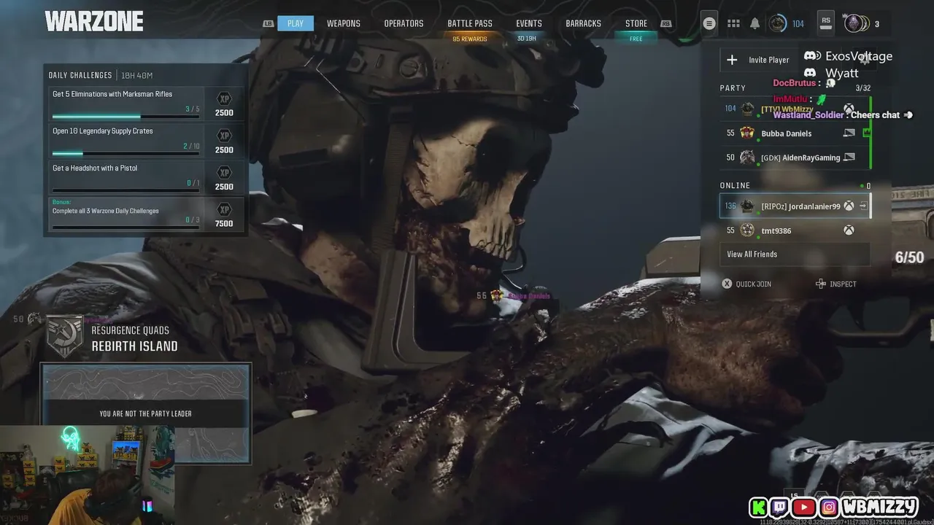Click the LB bumper tab indicator
The height and width of the screenshot is (525, 934).
coord(269,23)
